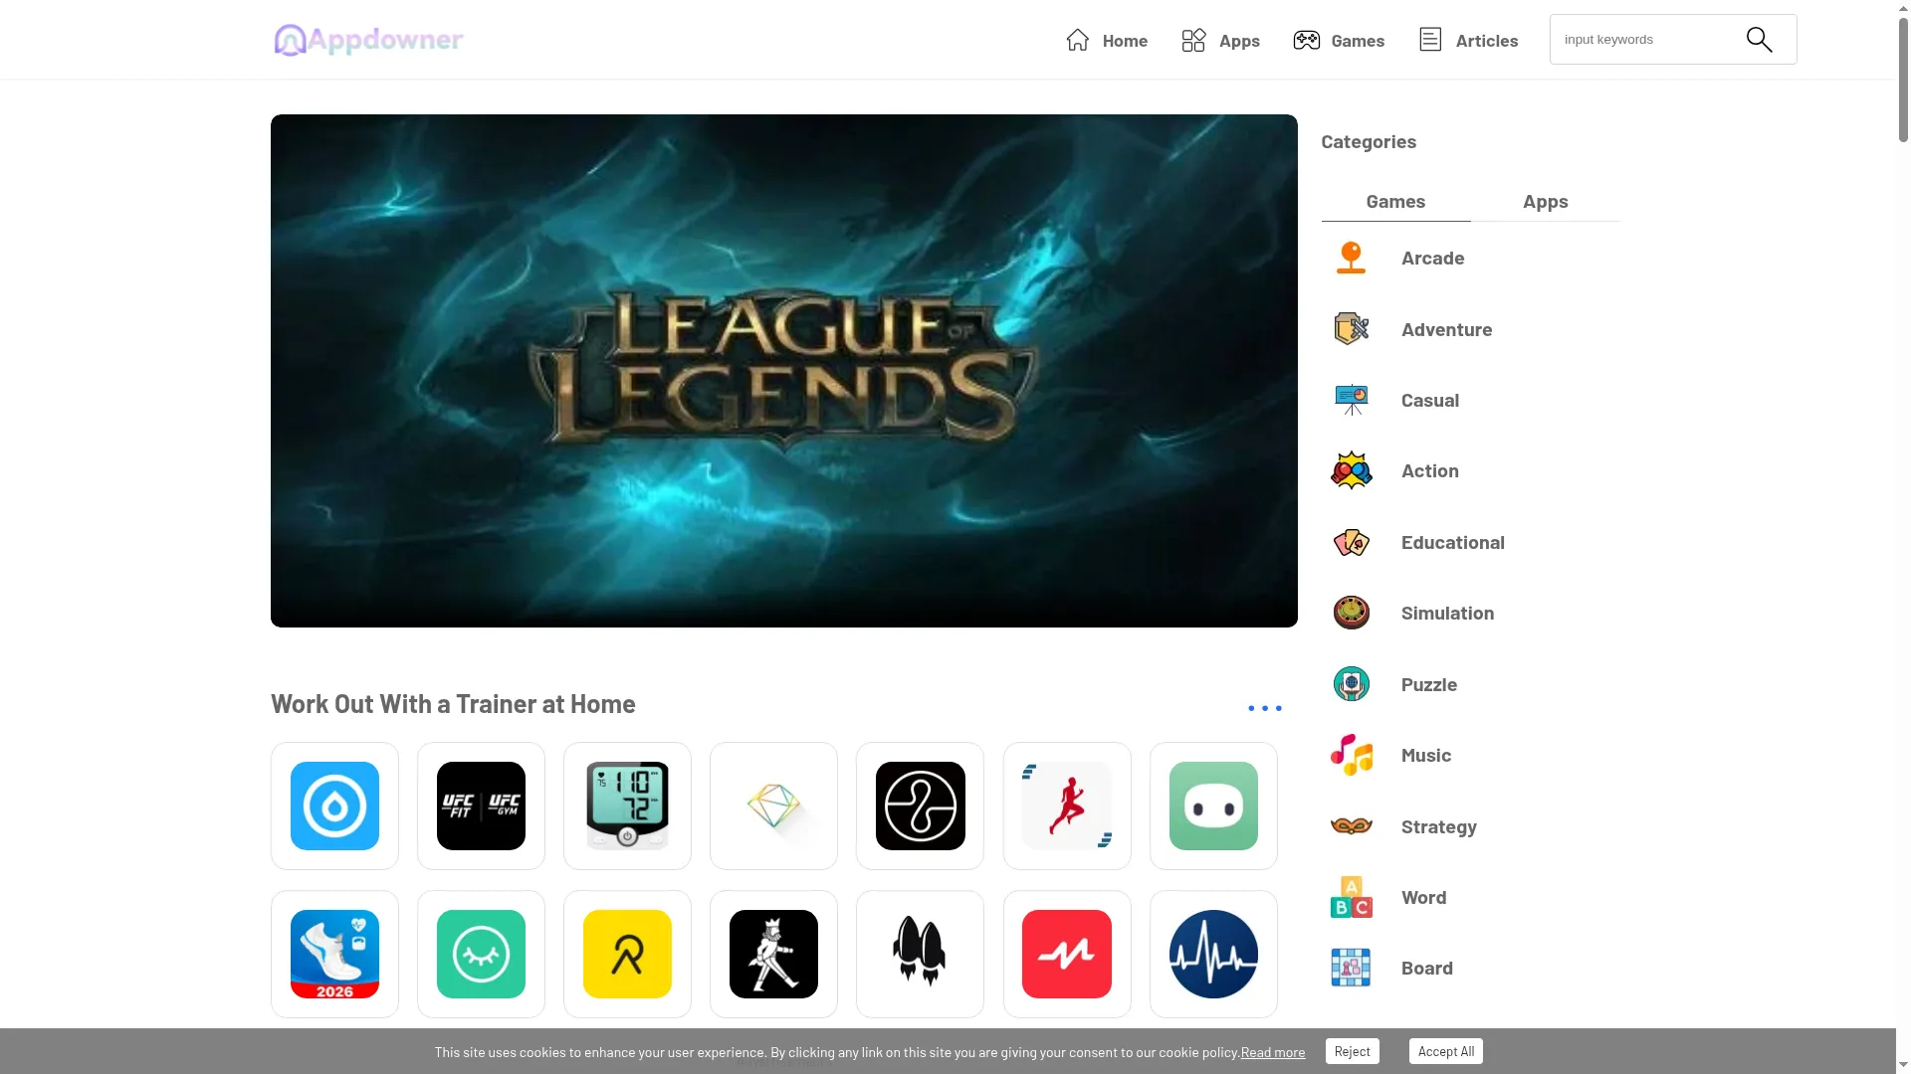The width and height of the screenshot is (1911, 1074).
Task: Click Accept All cookies button
Action: pyautogui.click(x=1445, y=1051)
